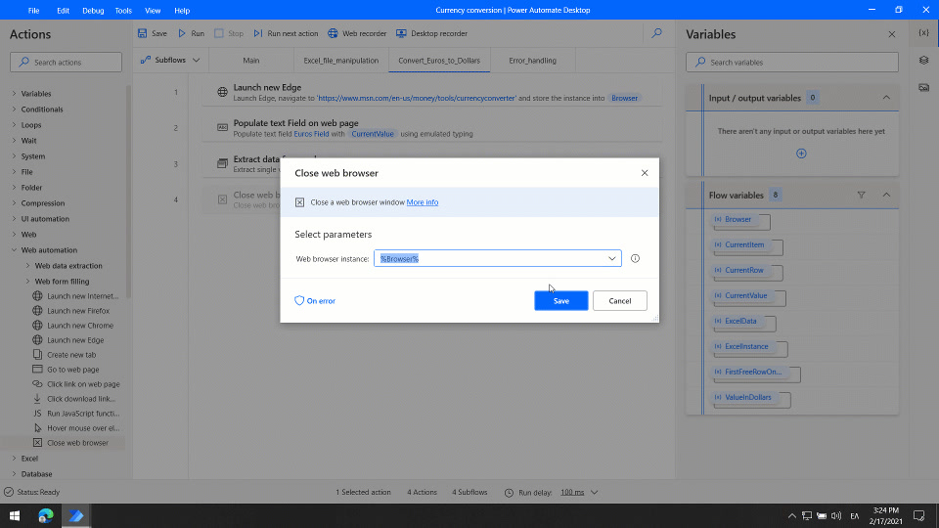Click Run next action toolbar button
Viewport: 939px width, 528px height.
tap(286, 33)
